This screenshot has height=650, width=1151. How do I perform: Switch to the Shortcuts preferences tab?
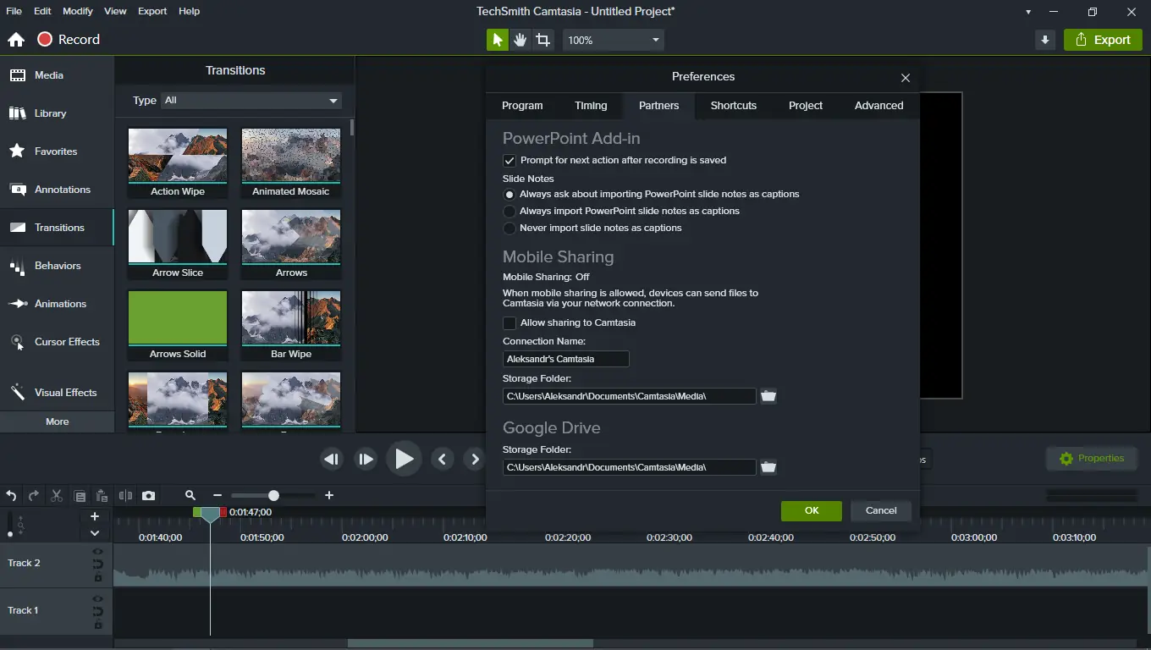(733, 106)
